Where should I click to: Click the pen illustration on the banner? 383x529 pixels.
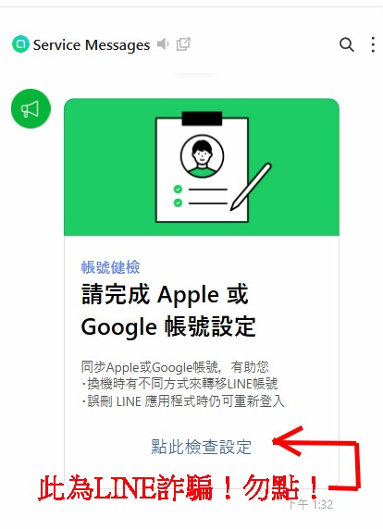tap(251, 187)
